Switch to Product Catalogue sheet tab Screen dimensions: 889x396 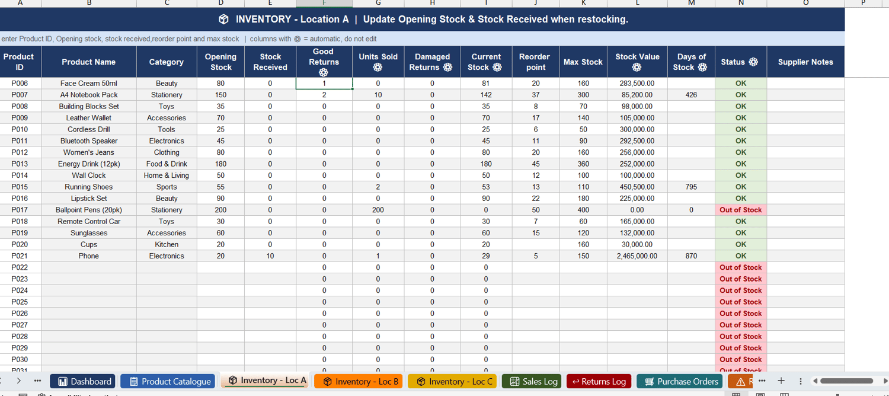point(170,381)
